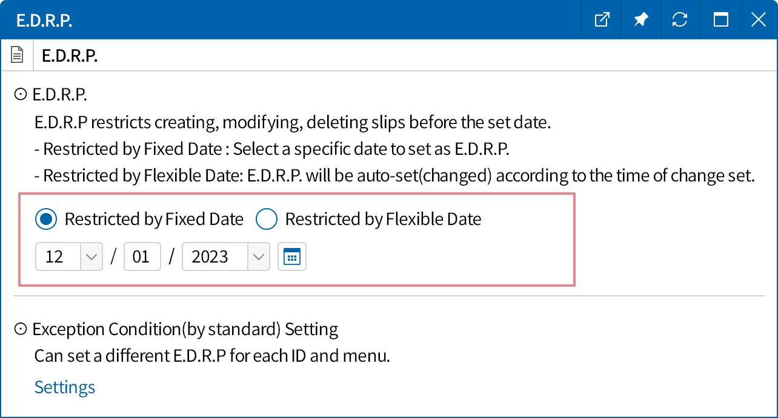
Task: Open the calendar date picker icon
Action: (292, 257)
